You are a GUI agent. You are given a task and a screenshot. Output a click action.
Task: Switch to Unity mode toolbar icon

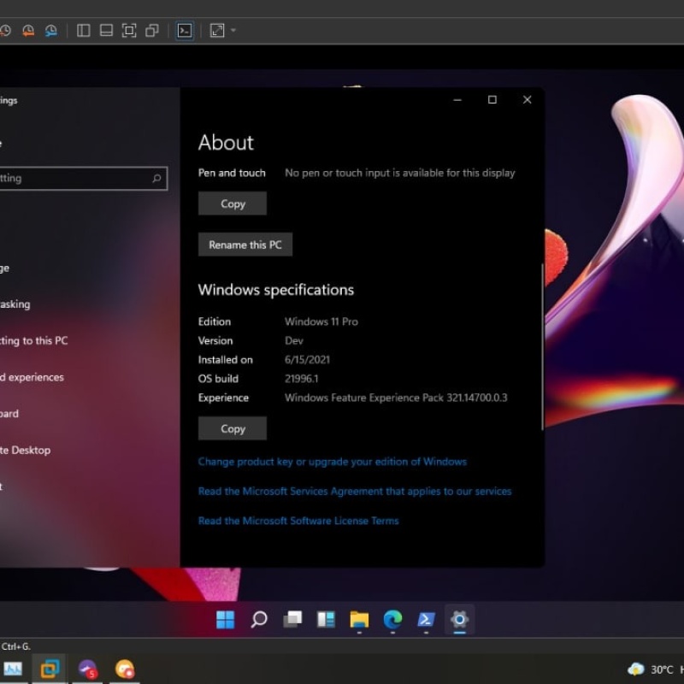point(152,31)
